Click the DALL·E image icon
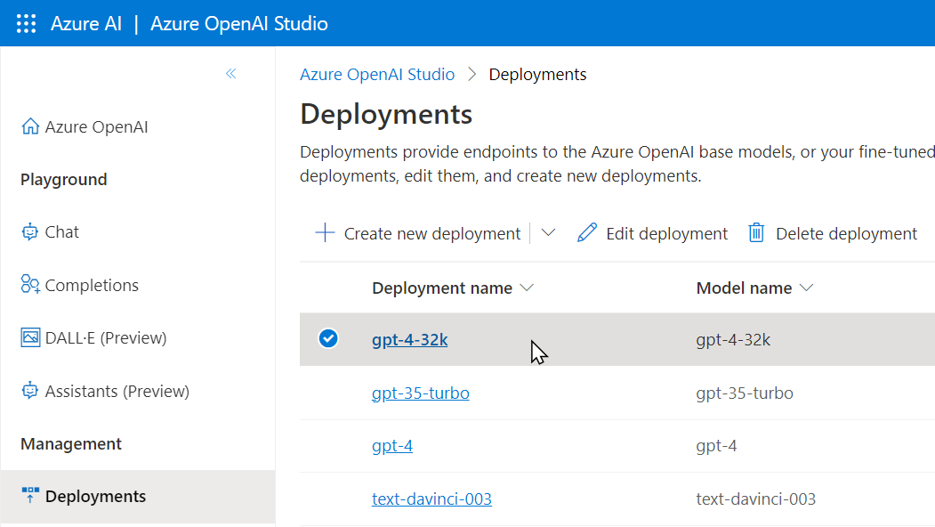 (x=30, y=337)
